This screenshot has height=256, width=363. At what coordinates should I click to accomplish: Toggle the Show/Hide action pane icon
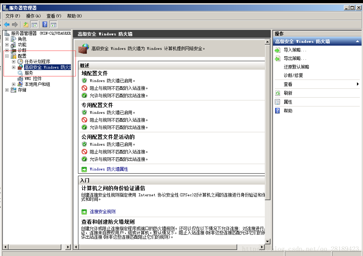54,24
